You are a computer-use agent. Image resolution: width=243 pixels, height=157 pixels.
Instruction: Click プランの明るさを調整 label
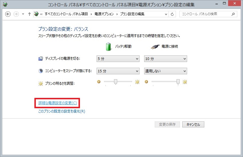(60, 84)
